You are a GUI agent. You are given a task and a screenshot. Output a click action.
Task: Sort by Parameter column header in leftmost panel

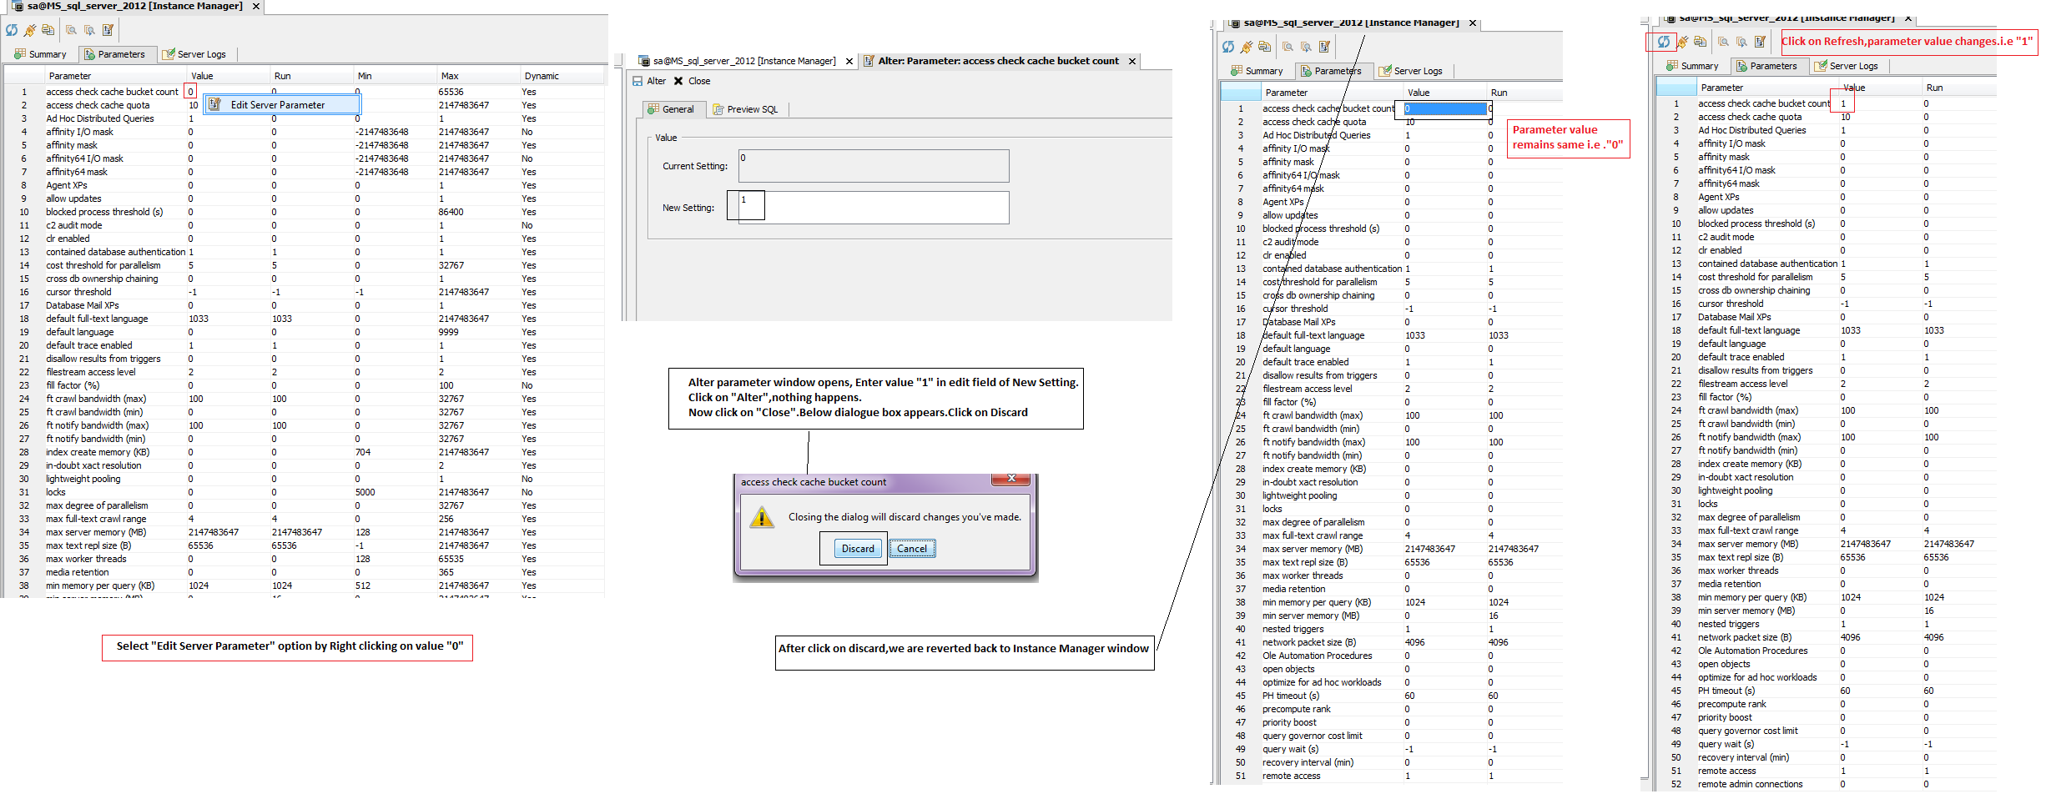tap(117, 76)
